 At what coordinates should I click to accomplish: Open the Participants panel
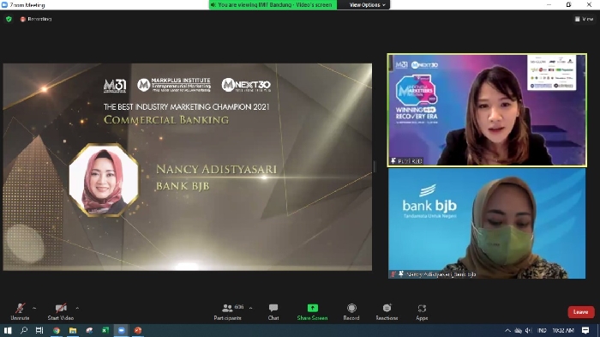pyautogui.click(x=228, y=312)
